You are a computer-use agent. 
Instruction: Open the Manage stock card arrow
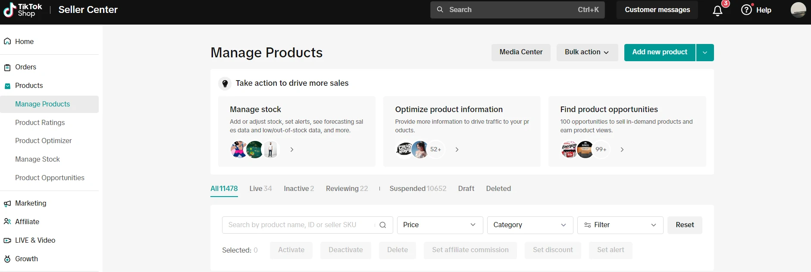[x=292, y=150]
